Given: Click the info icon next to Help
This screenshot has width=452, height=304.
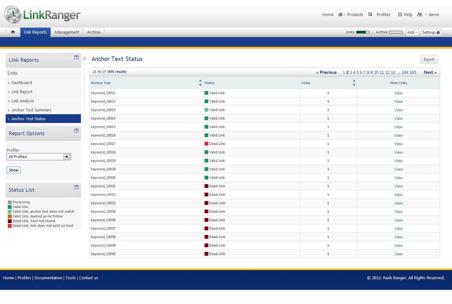Looking at the screenshot, I should coord(400,14).
